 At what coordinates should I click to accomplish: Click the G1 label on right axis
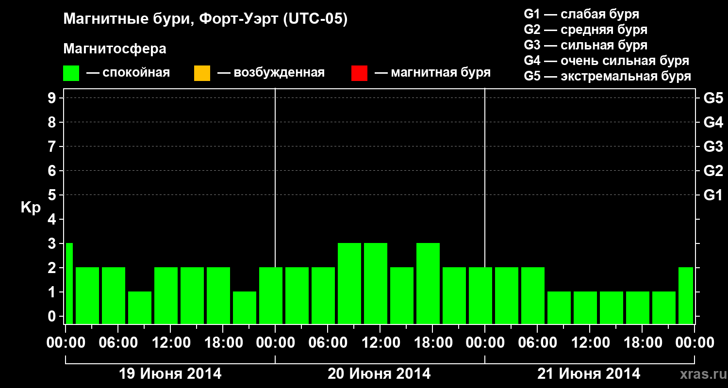(713, 195)
